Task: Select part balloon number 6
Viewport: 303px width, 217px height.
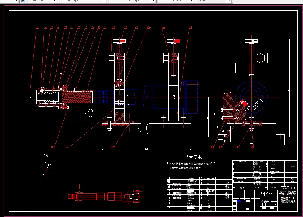Action: (x=72, y=27)
